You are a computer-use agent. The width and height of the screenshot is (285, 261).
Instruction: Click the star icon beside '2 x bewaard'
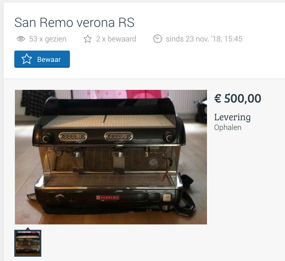pos(88,39)
